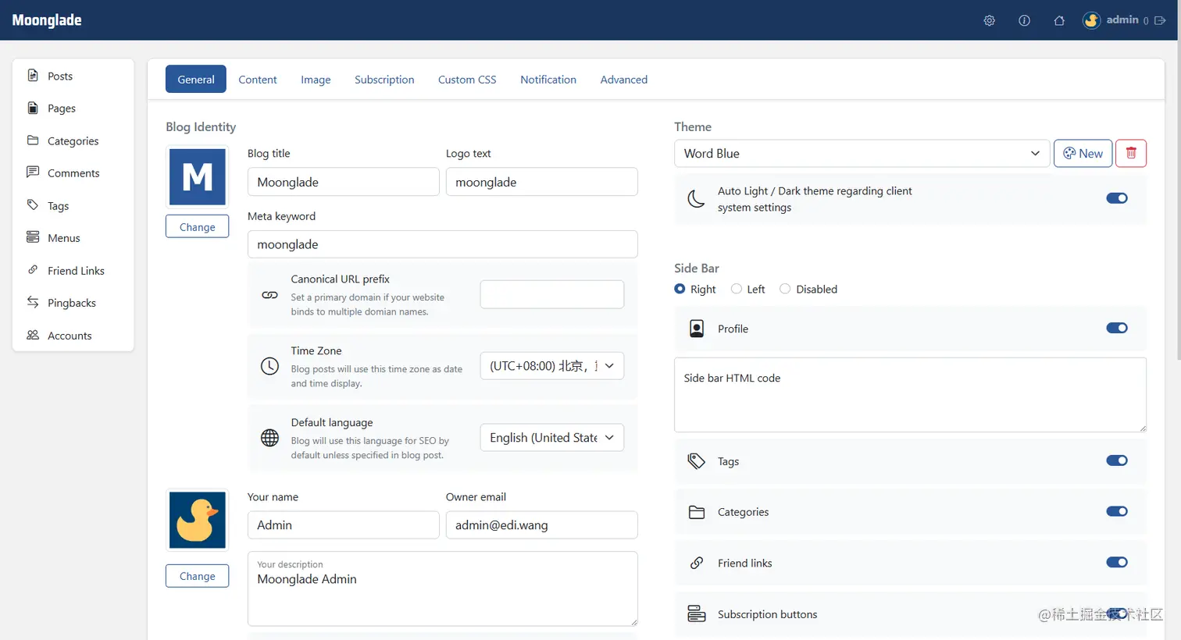Select the Right side bar radio
Image resolution: width=1181 pixels, height=640 pixels.
click(680, 289)
